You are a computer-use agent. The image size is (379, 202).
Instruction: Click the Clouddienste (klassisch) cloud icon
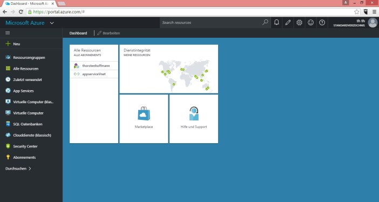tap(8, 135)
